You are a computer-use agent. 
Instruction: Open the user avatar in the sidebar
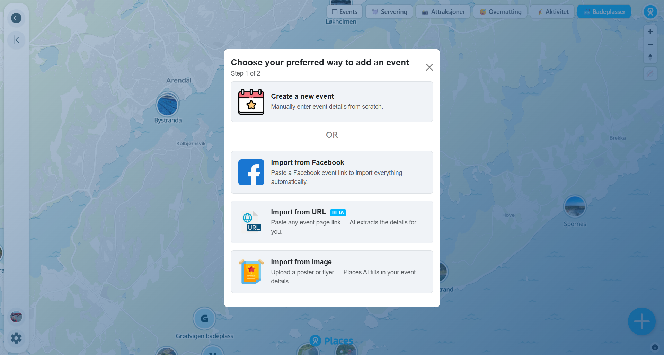(16, 317)
